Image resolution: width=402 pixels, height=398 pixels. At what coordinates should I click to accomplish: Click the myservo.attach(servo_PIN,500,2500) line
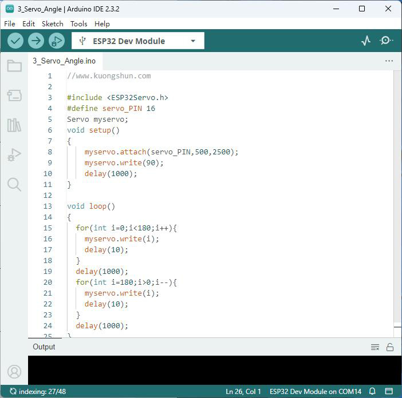tap(161, 152)
